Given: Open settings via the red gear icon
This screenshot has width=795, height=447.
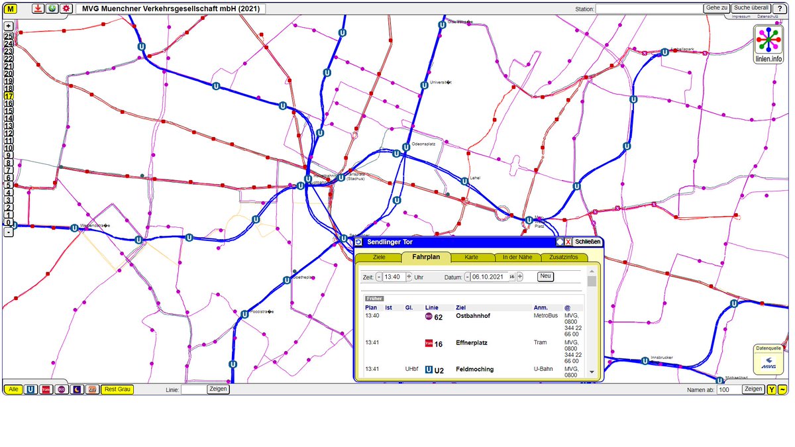Looking at the screenshot, I should (66, 9).
